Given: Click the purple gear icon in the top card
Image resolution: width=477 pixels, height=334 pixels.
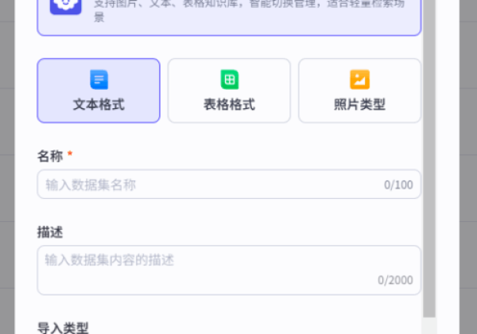Looking at the screenshot, I should coord(66,6).
